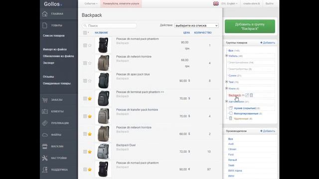Image resolution: width=319 pixels, height=179 pixels.
Task: Click the Товары document icon in sidebar
Action: pyautogui.click(x=45, y=25)
